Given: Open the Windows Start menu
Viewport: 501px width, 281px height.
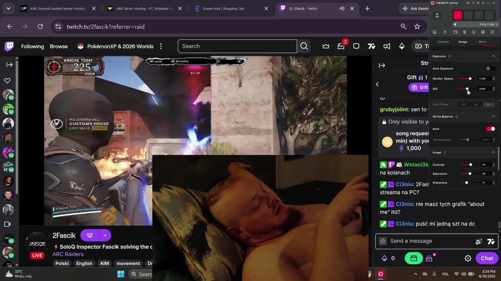Looking at the screenshot, I should [121, 274].
